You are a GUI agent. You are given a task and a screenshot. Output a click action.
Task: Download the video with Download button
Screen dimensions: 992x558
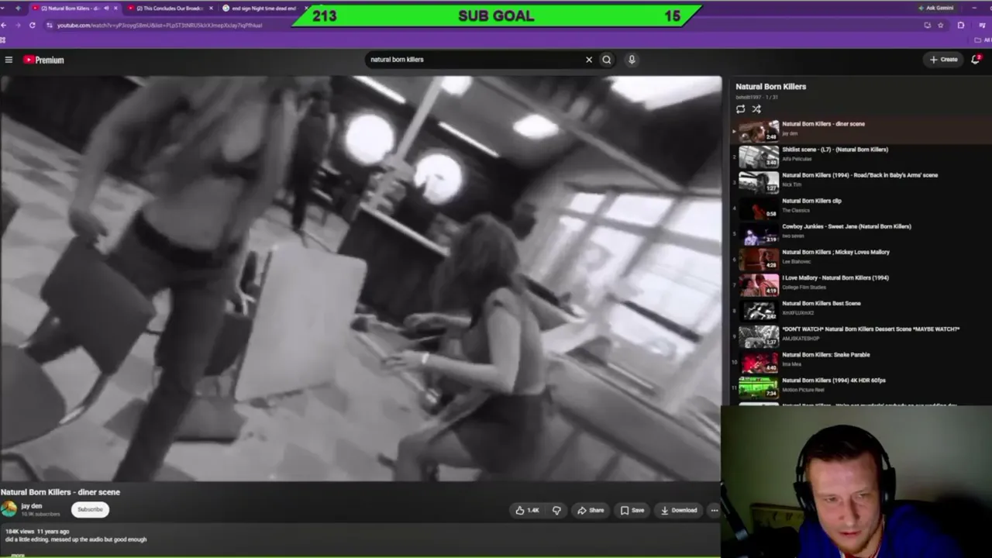pyautogui.click(x=679, y=510)
